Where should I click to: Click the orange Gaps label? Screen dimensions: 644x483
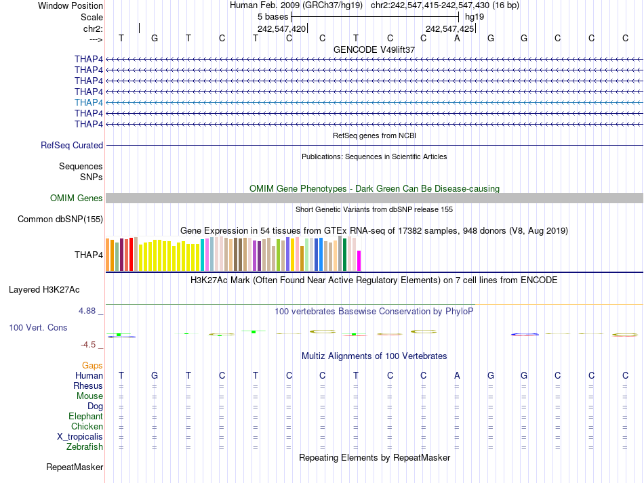[92, 365]
